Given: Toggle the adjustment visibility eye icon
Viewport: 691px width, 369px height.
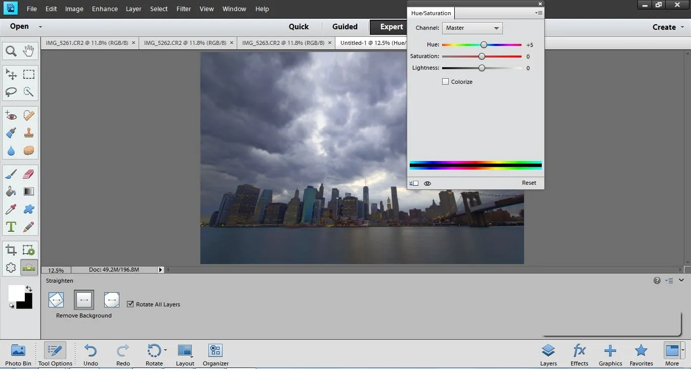Looking at the screenshot, I should coord(427,183).
